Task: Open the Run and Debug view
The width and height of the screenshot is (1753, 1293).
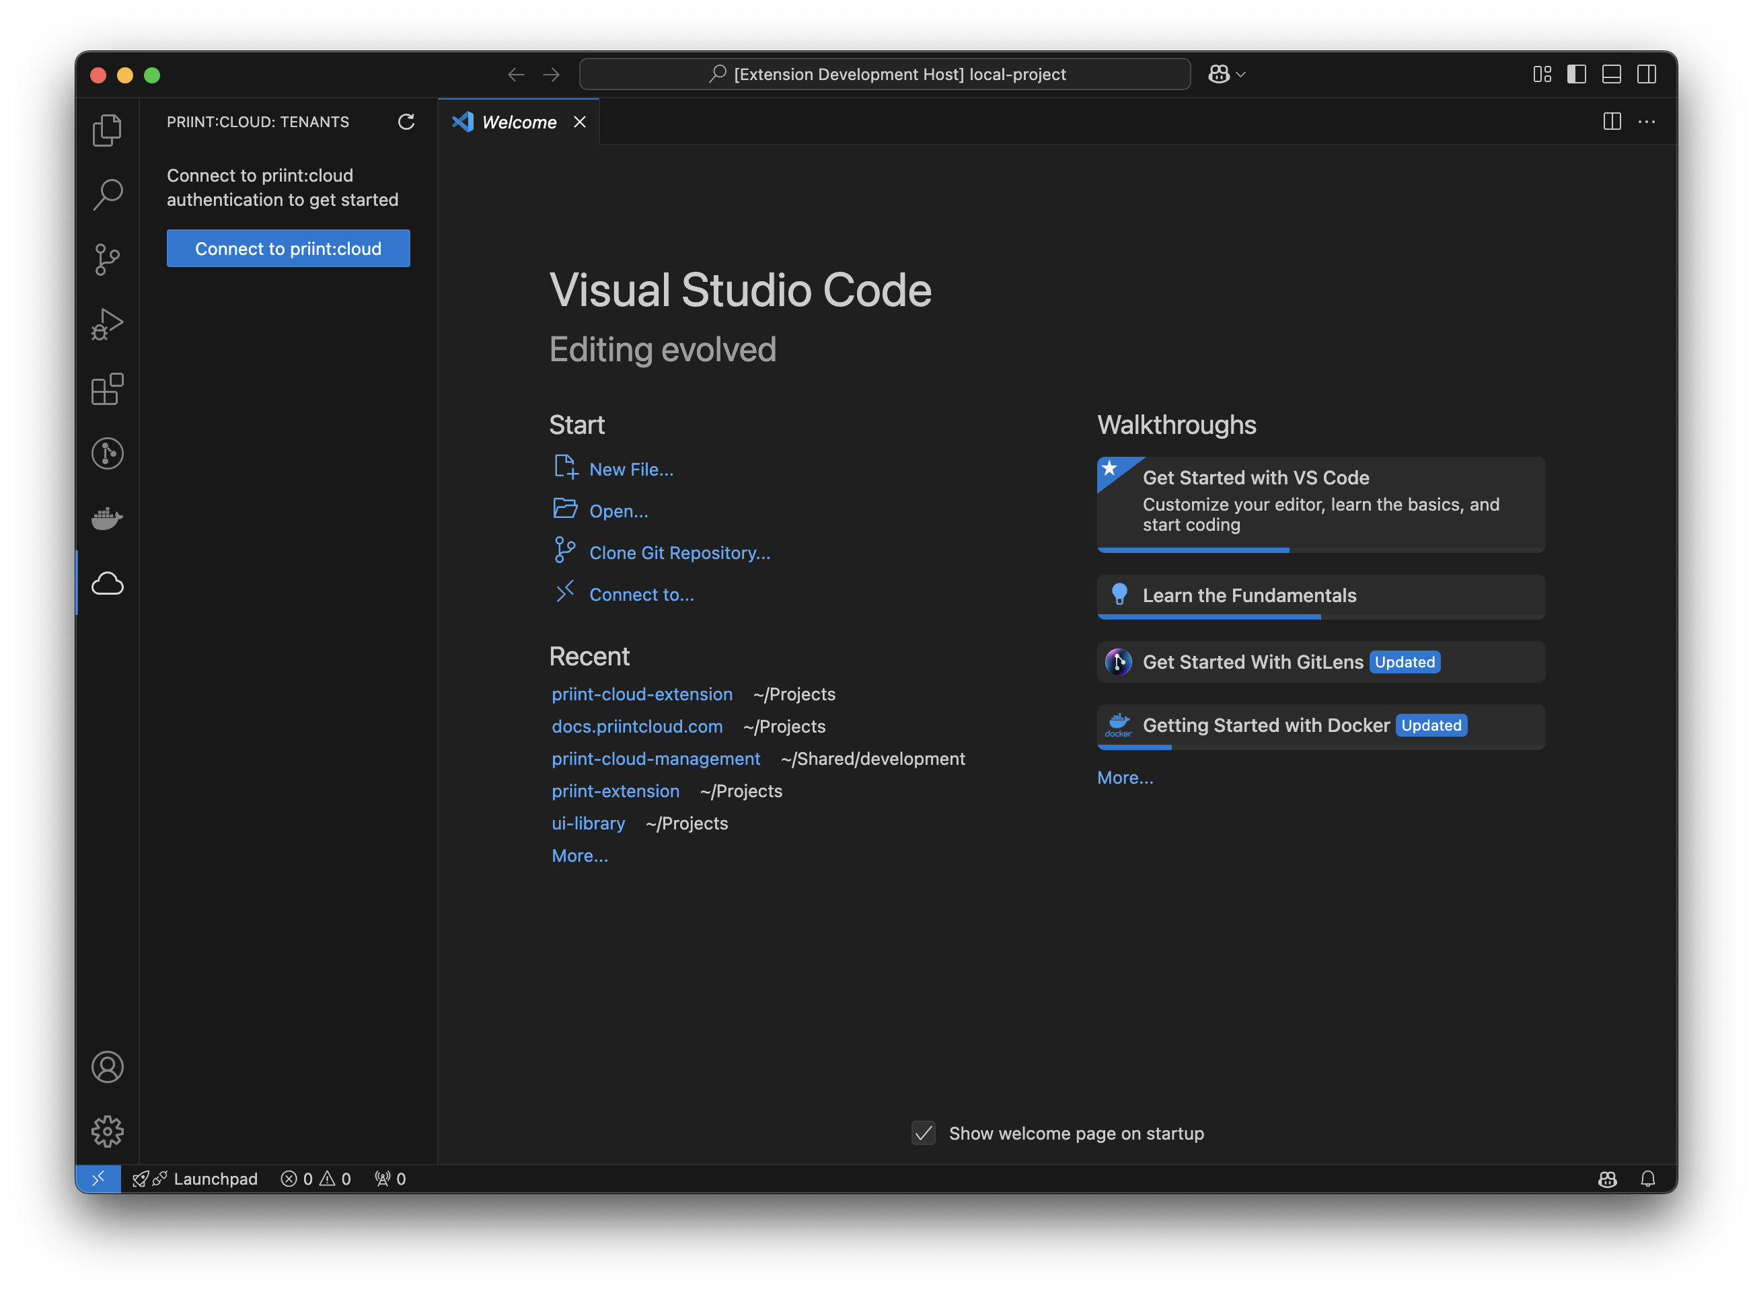Action: pyautogui.click(x=107, y=323)
